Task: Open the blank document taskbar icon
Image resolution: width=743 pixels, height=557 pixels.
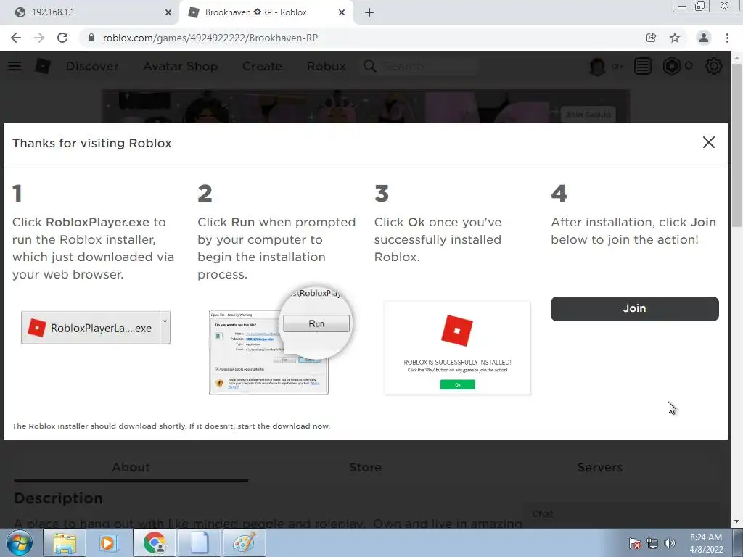Action: pos(200,542)
